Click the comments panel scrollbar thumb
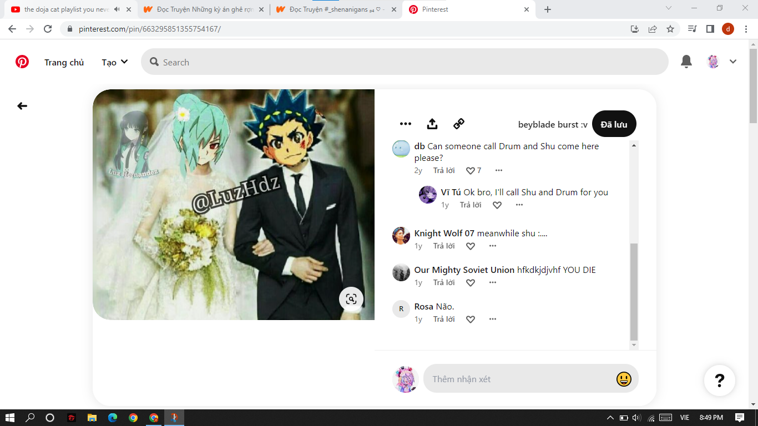This screenshot has width=758, height=426. pyautogui.click(x=634, y=291)
